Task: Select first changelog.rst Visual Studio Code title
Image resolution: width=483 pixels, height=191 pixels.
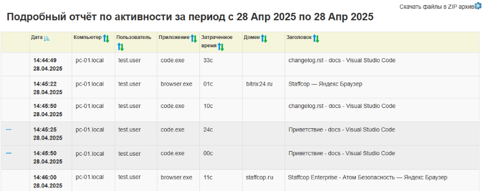Action: pos(342,60)
